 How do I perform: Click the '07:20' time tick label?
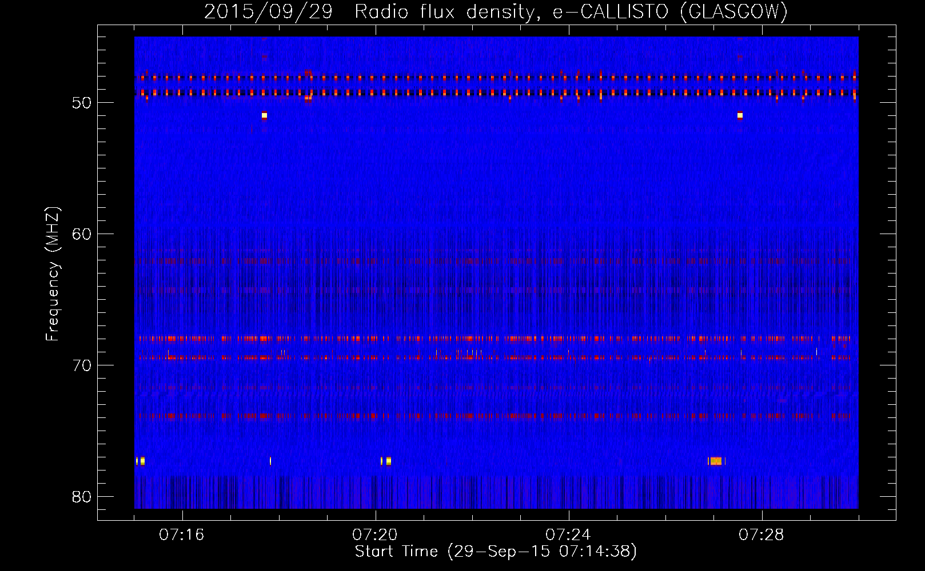[x=375, y=535]
